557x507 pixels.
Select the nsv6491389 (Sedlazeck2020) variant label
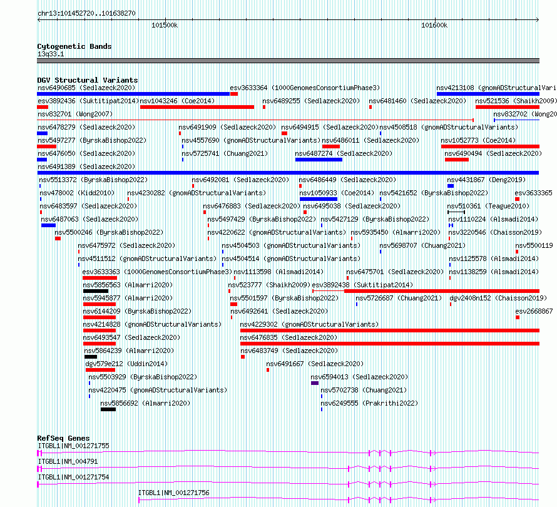tap(86, 166)
